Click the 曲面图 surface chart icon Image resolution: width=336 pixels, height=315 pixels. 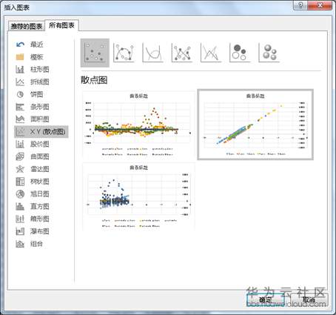click(20, 156)
